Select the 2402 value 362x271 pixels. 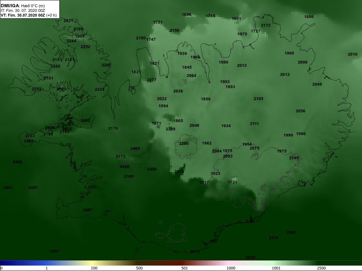pos(85,120)
